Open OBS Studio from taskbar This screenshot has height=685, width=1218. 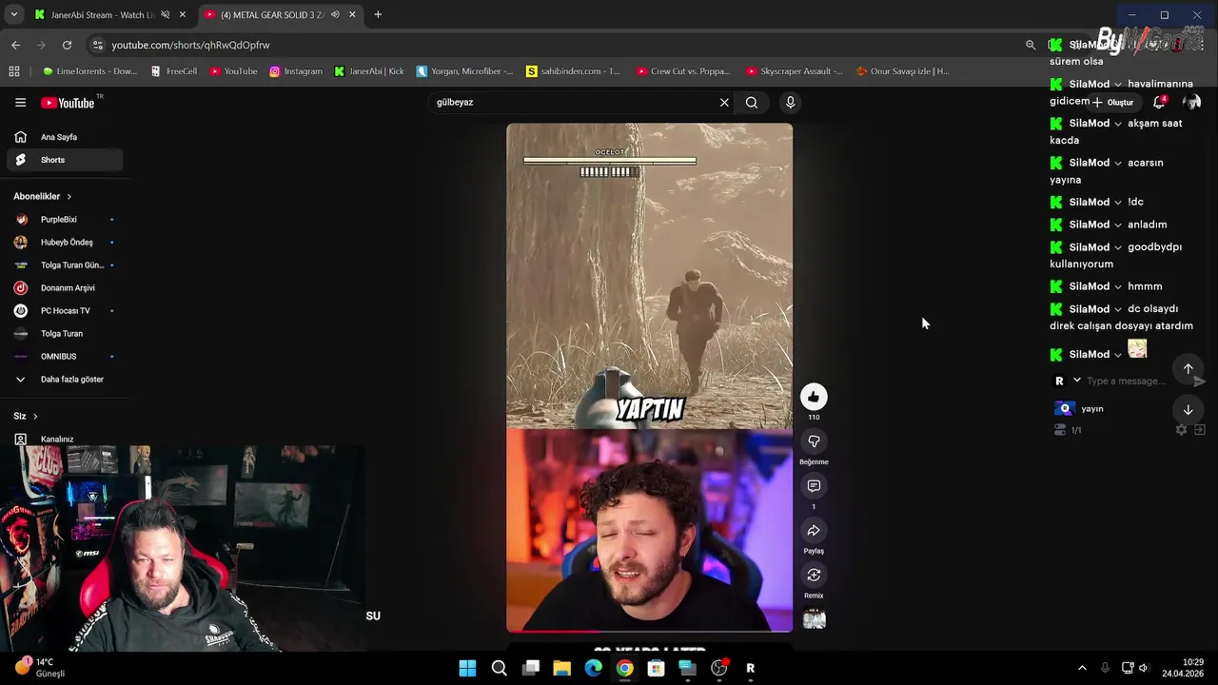(718, 668)
